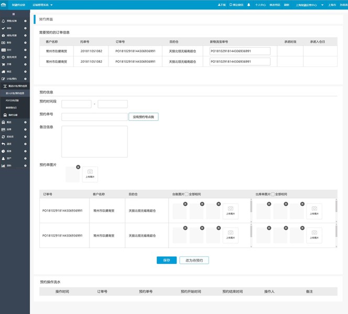Click the 订单号 header in the operation log table

pyautogui.click(x=102, y=291)
